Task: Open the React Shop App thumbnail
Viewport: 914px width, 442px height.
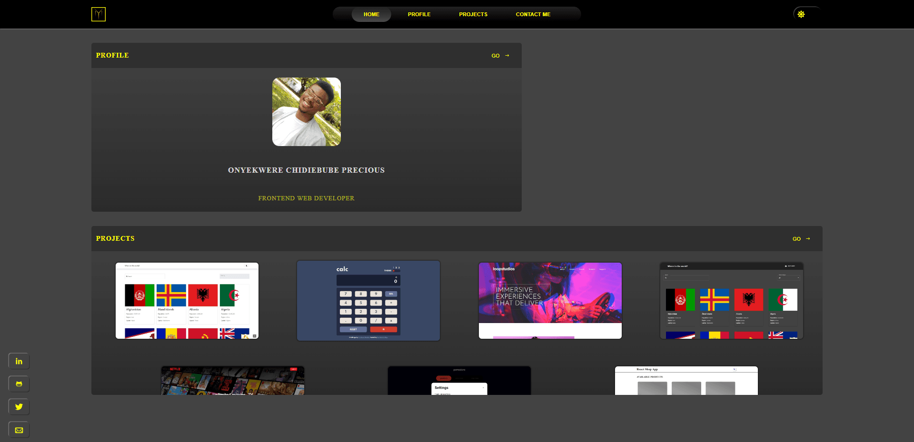Action: click(686, 381)
